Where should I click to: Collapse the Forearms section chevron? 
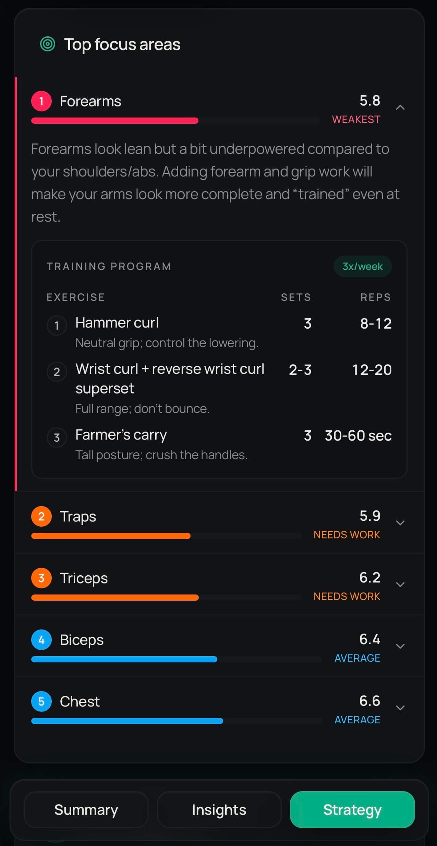(400, 108)
